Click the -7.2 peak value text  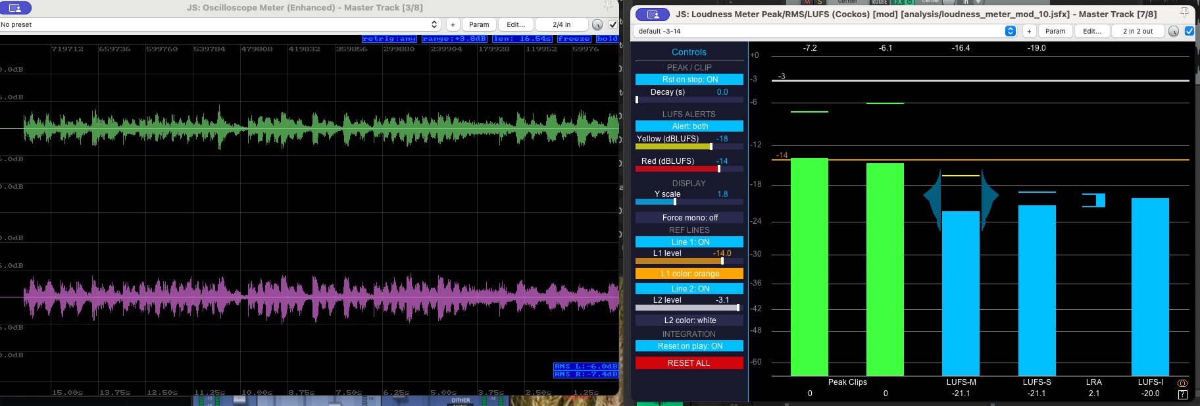810,48
